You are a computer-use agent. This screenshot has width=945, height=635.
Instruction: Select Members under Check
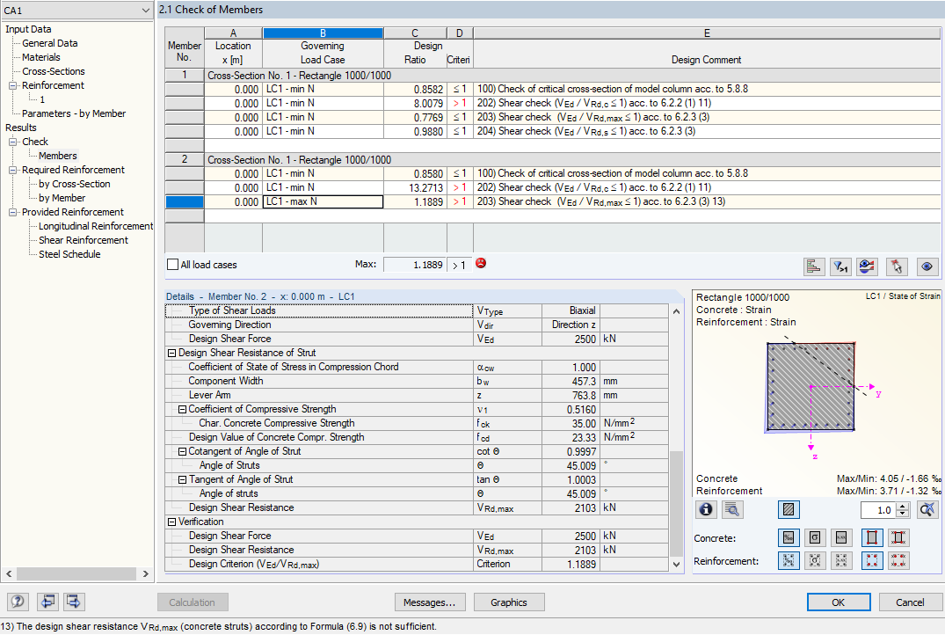pyautogui.click(x=57, y=156)
